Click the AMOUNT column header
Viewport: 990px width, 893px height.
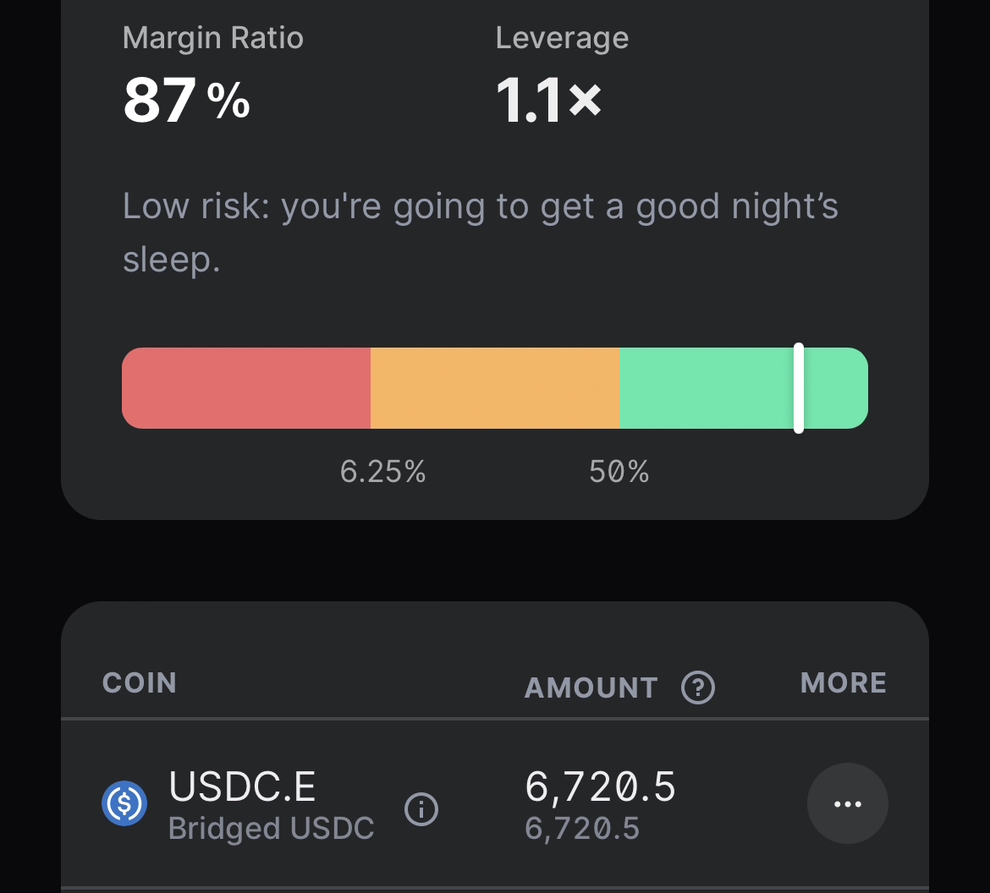[591, 688]
